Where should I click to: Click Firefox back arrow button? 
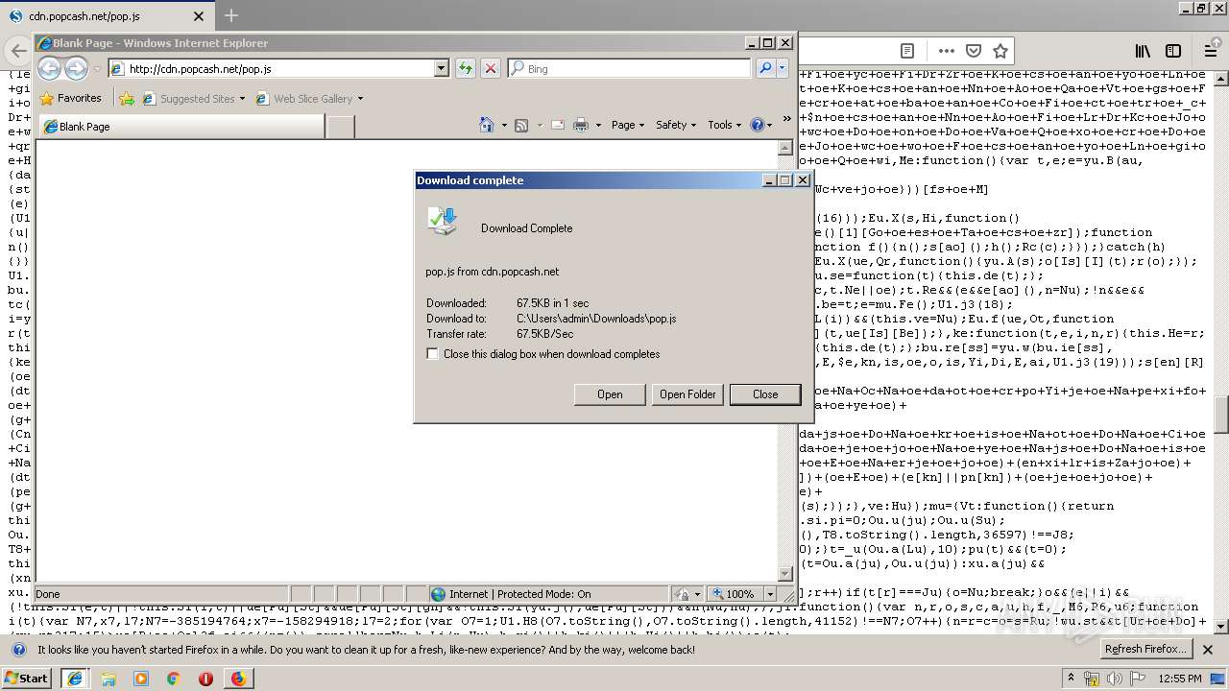pyautogui.click(x=17, y=51)
